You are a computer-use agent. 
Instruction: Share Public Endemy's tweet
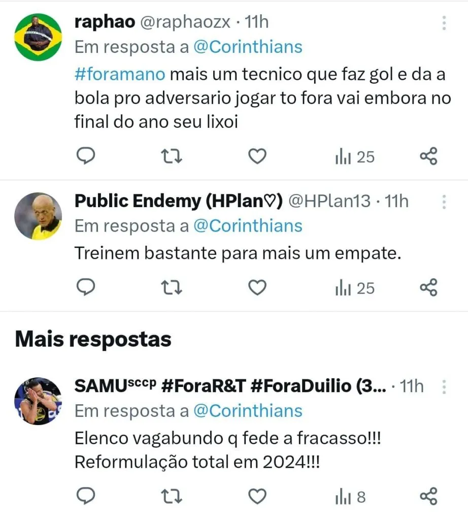(x=428, y=288)
